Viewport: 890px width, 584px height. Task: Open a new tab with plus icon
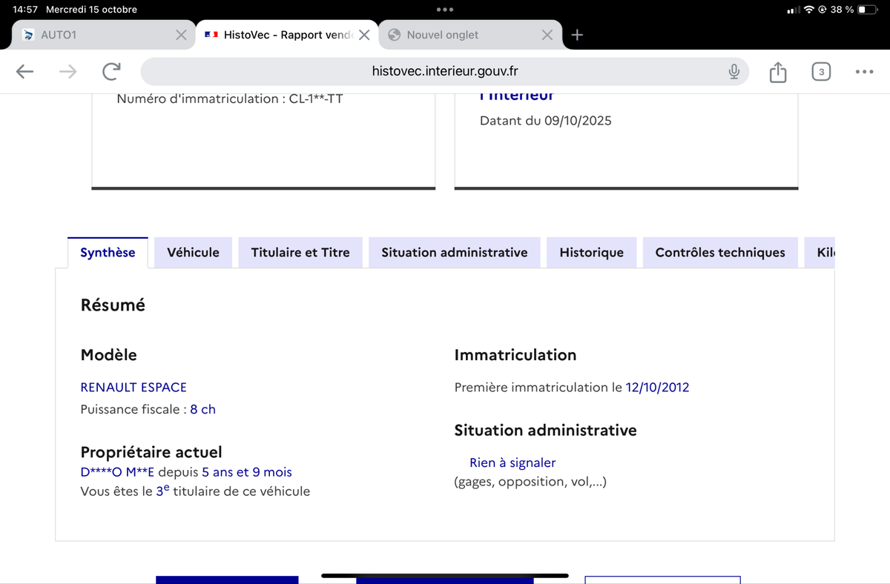(578, 35)
